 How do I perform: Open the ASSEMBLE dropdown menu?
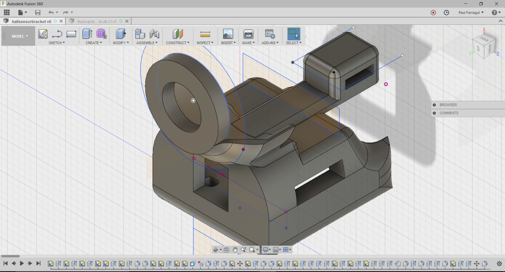[x=147, y=43]
